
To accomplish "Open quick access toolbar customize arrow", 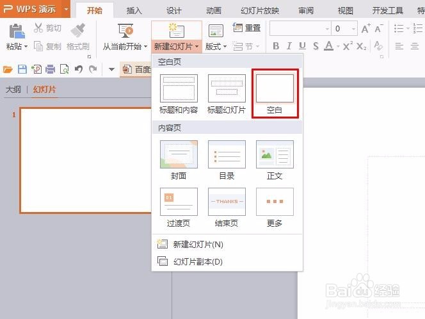I will [111, 69].
